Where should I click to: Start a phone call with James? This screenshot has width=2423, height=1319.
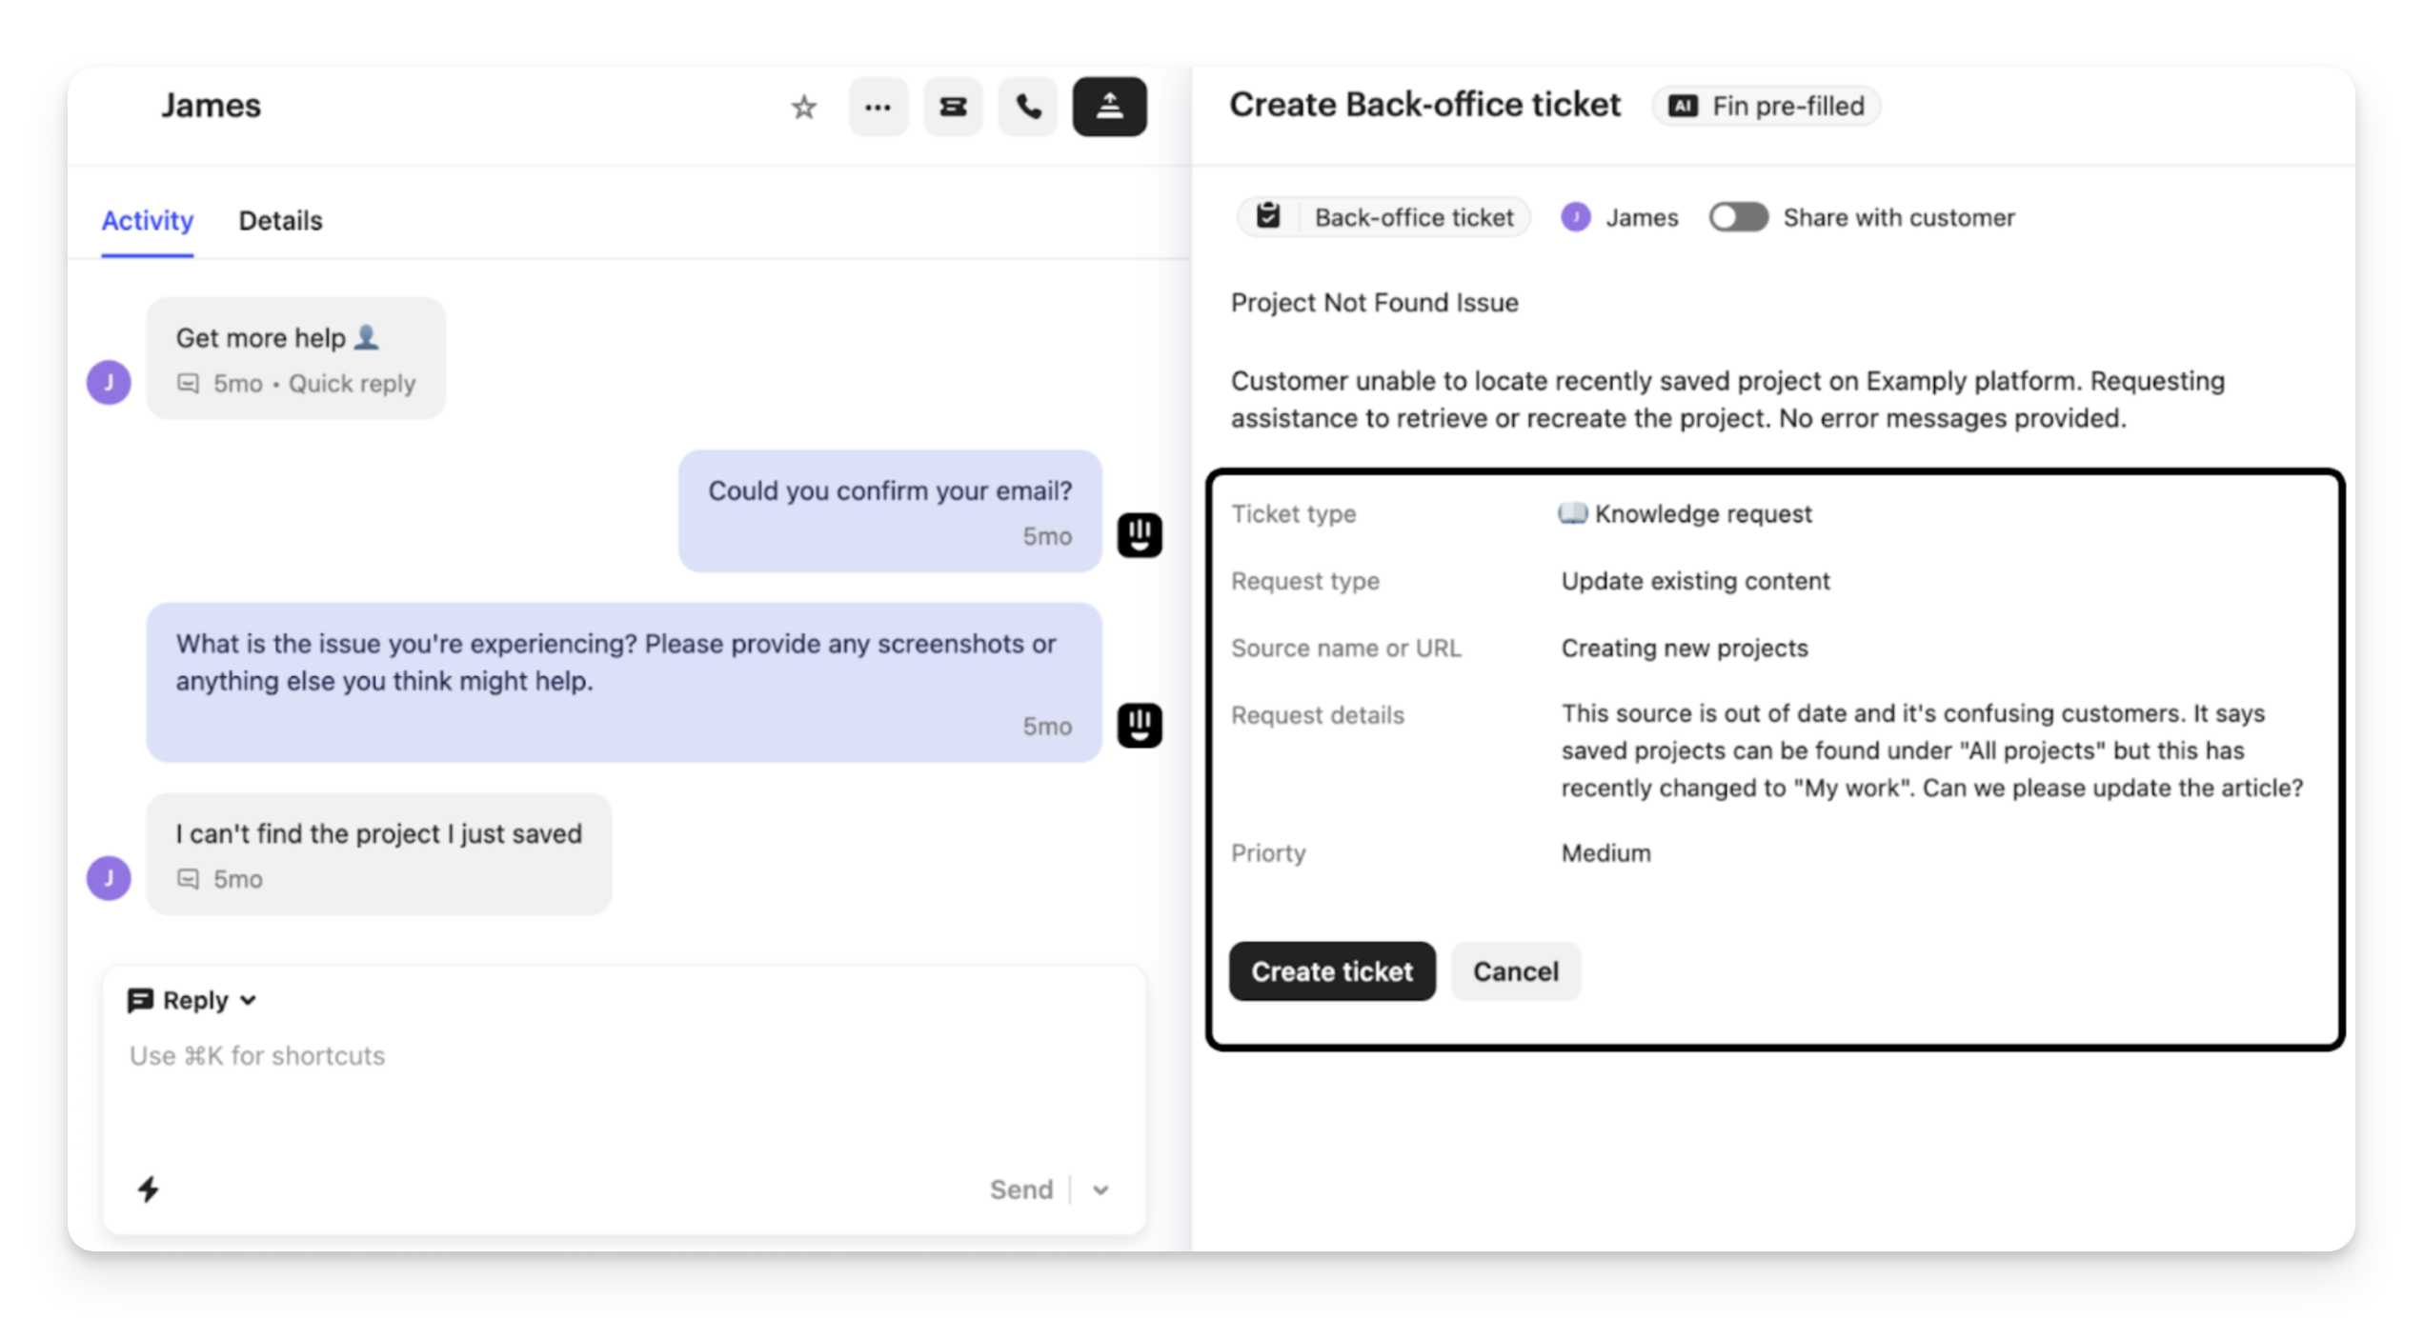click(1027, 108)
